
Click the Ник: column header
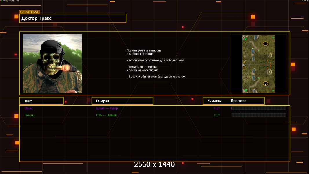coord(41,101)
